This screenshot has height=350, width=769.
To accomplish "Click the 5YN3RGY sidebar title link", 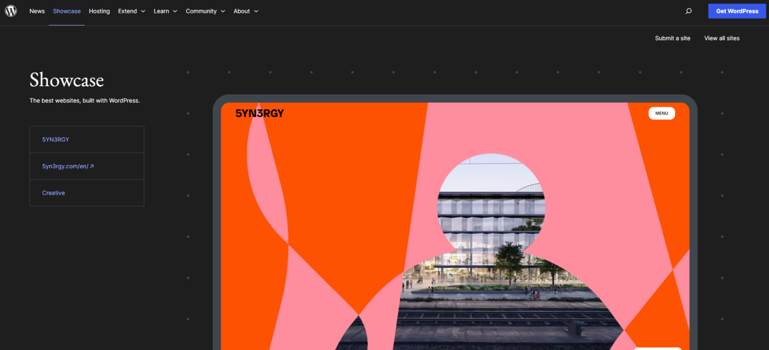I will click(56, 140).
